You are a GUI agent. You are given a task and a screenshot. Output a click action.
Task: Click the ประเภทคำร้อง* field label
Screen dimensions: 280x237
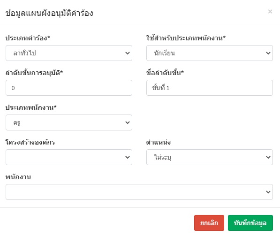point(28,38)
